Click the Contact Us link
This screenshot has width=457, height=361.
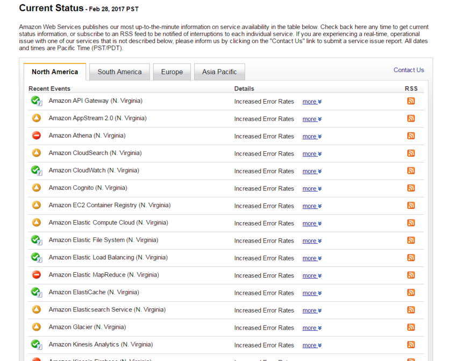pyautogui.click(x=409, y=70)
